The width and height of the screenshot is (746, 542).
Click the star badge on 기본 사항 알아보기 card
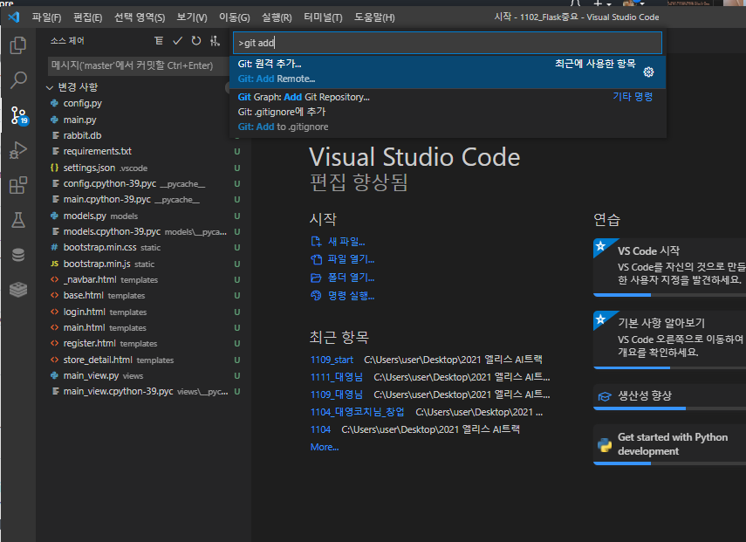(600, 319)
